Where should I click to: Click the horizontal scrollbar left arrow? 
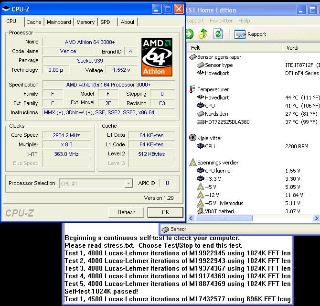pyautogui.click(x=191, y=219)
